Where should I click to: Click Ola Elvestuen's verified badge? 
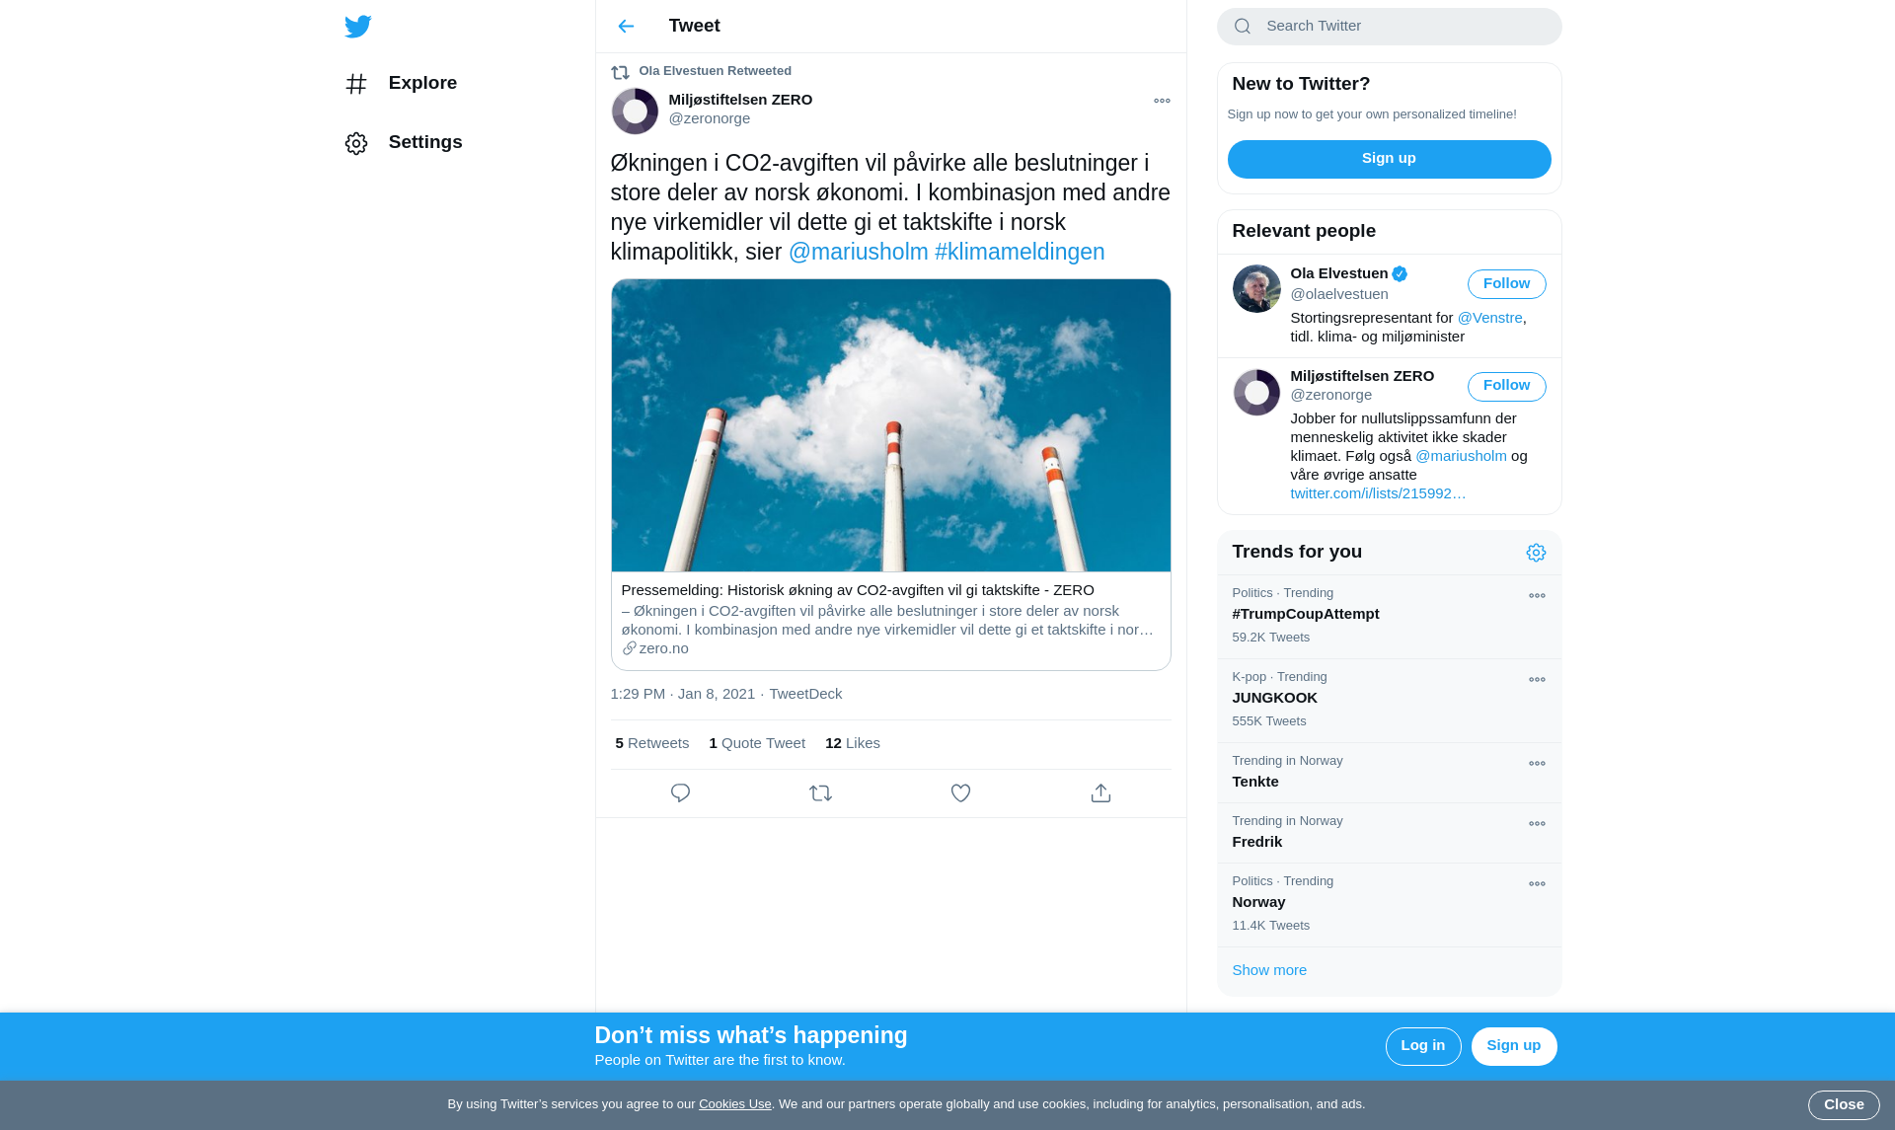click(1400, 274)
